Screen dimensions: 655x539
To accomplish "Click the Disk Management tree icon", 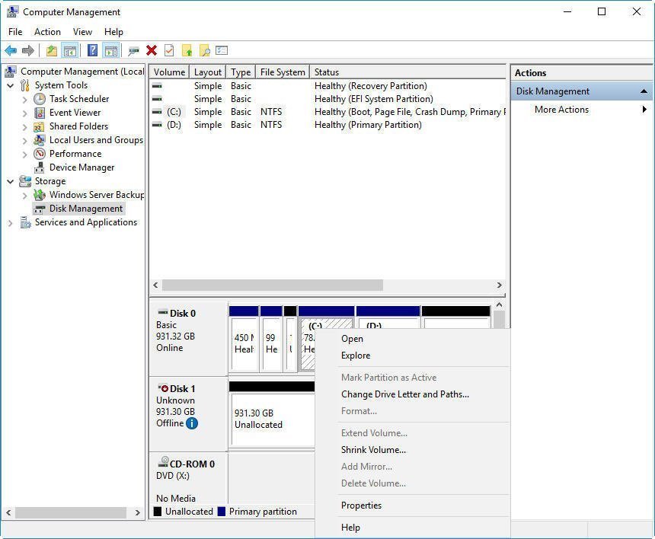I will [x=40, y=209].
